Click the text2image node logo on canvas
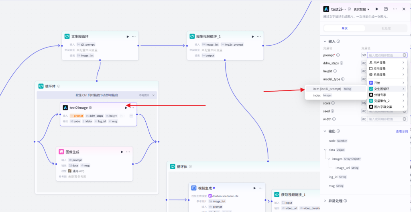 65,108
